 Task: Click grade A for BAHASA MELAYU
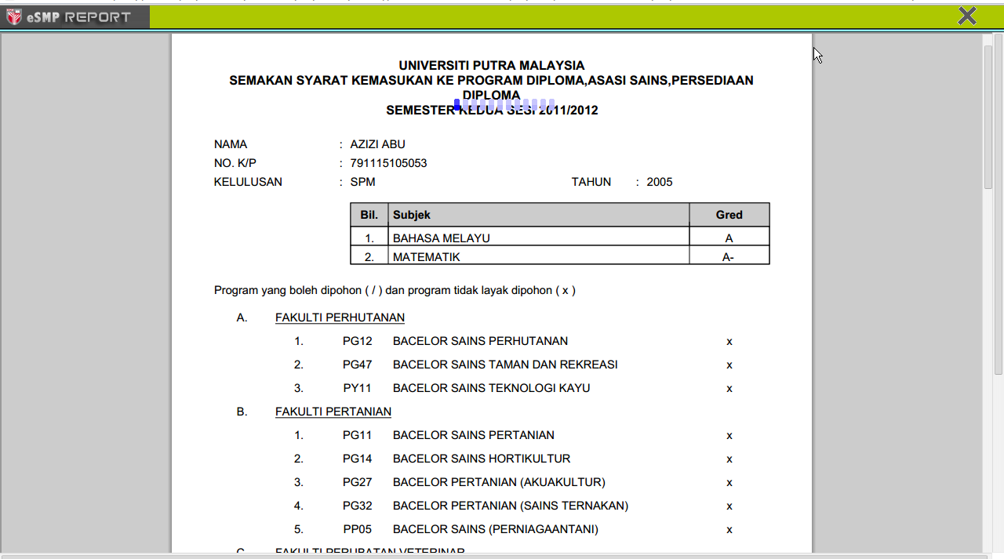click(729, 238)
